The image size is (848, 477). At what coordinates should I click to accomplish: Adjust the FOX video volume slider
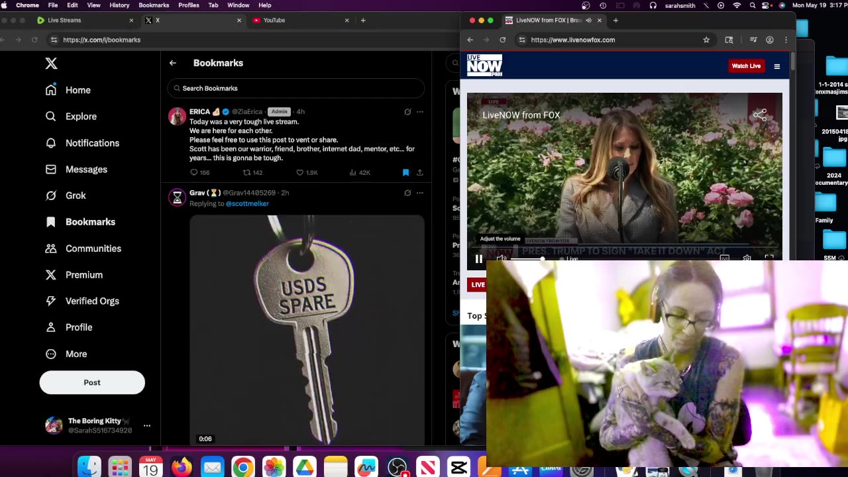coord(528,258)
